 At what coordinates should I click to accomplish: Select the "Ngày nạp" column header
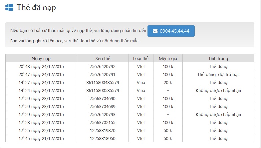41,58
